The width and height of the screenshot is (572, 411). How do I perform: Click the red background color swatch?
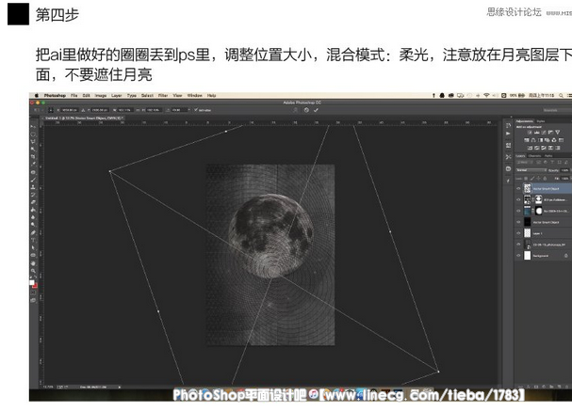coord(36,286)
